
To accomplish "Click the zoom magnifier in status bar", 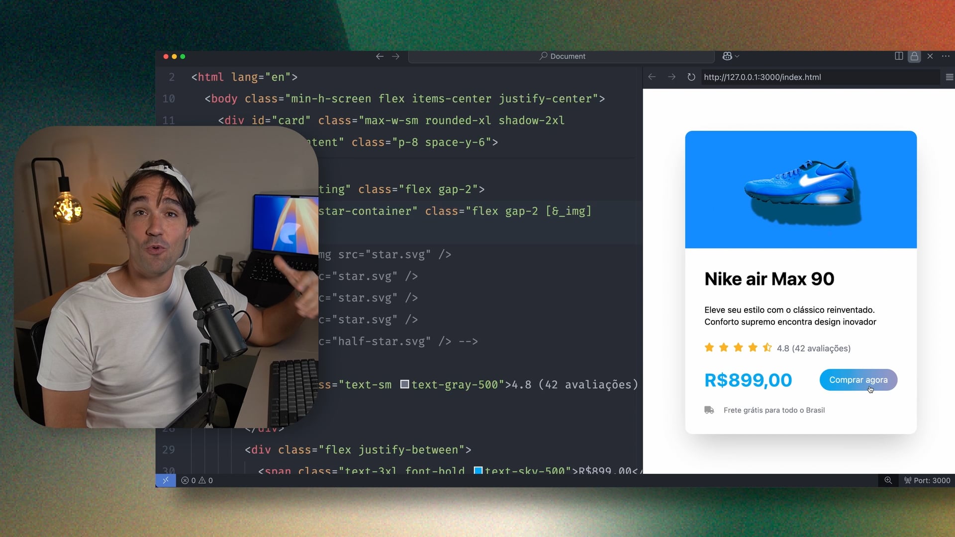I will point(888,480).
